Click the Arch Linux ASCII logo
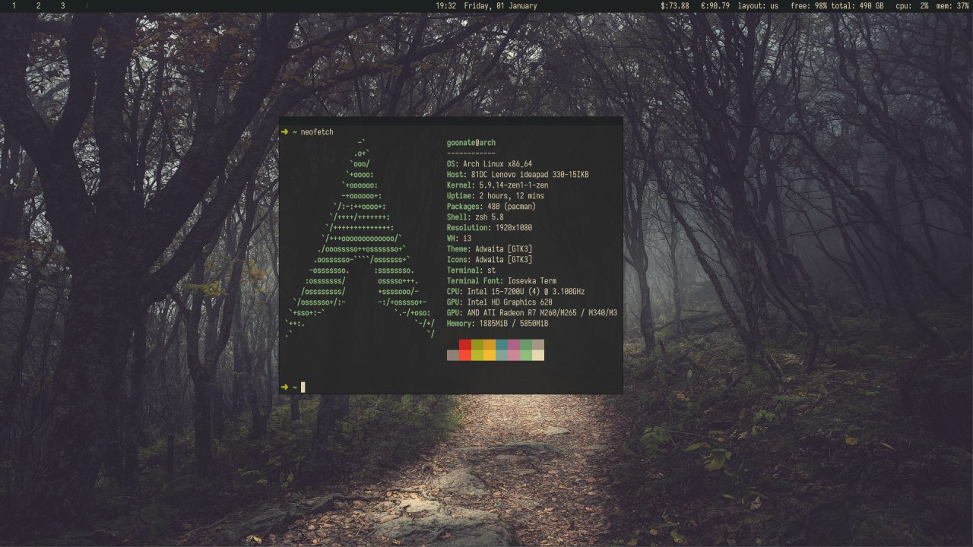Image resolution: width=973 pixels, height=547 pixels. click(x=360, y=239)
